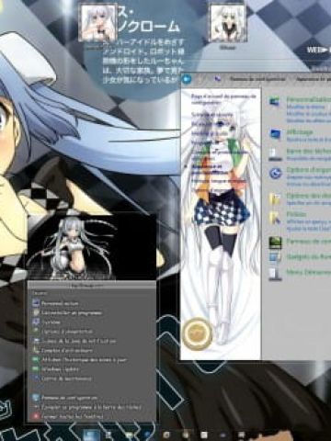Click the red Fermer toutes les fenêtres icon

click(36, 416)
